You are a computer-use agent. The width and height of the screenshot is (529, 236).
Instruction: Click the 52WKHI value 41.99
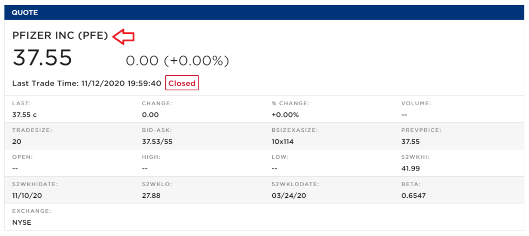point(411,168)
